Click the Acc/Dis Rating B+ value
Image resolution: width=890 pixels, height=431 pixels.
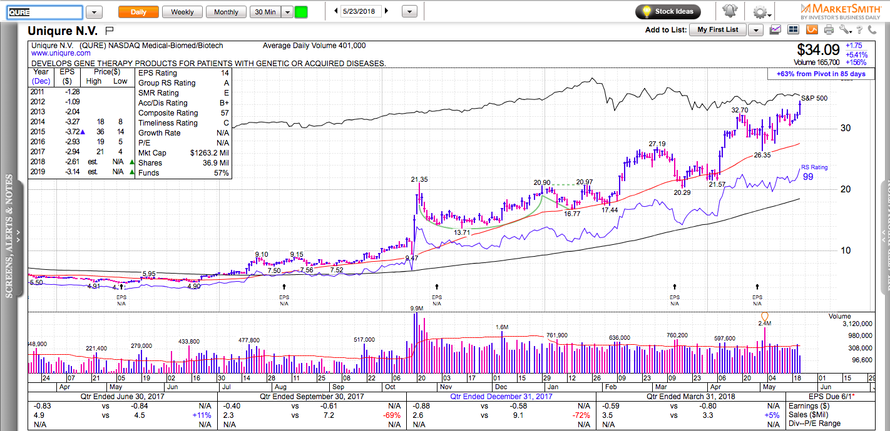pyautogui.click(x=224, y=103)
